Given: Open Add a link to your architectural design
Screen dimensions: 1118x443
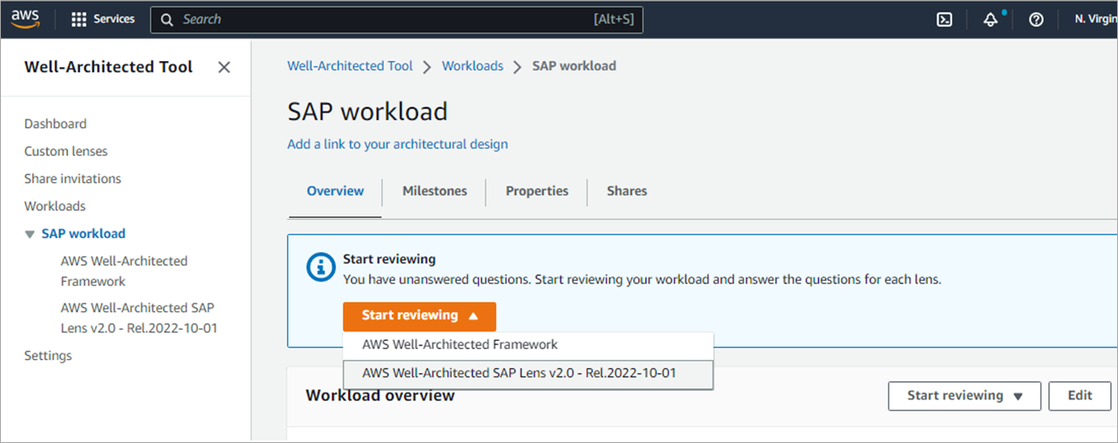Looking at the screenshot, I should (x=398, y=145).
